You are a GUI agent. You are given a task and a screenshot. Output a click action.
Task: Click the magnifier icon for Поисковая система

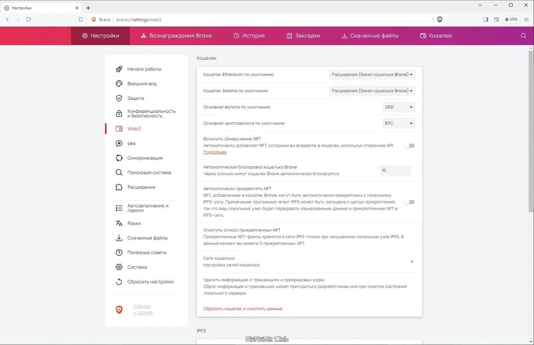point(119,172)
